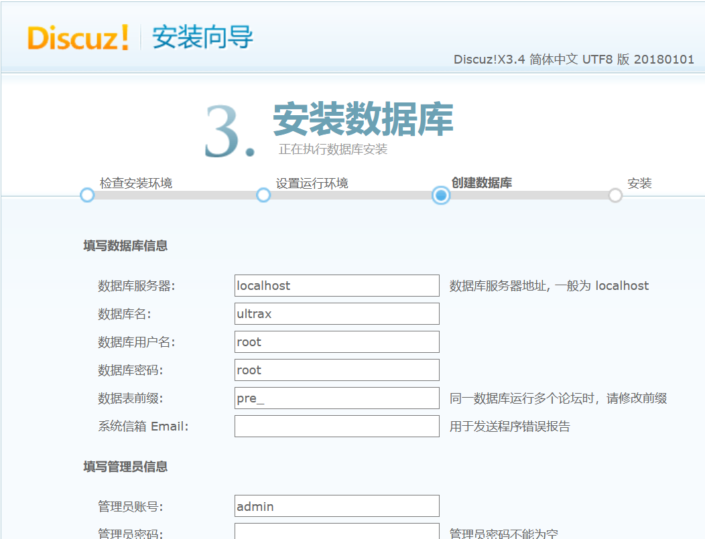Select the 数据表前缀 field with pre_
The height and width of the screenshot is (539, 705).
point(337,398)
